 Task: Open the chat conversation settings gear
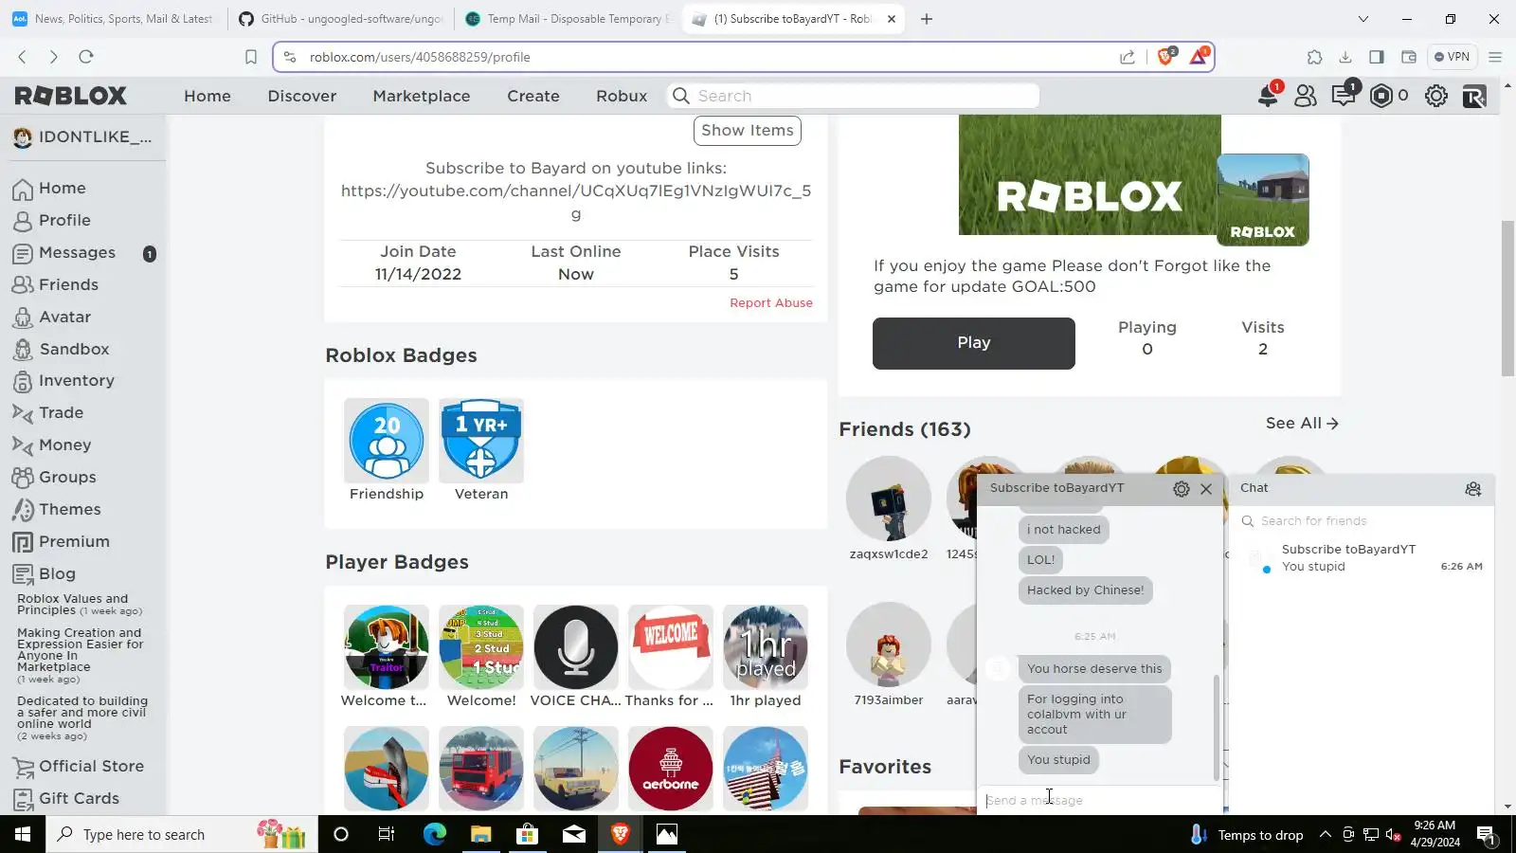pos(1181,489)
